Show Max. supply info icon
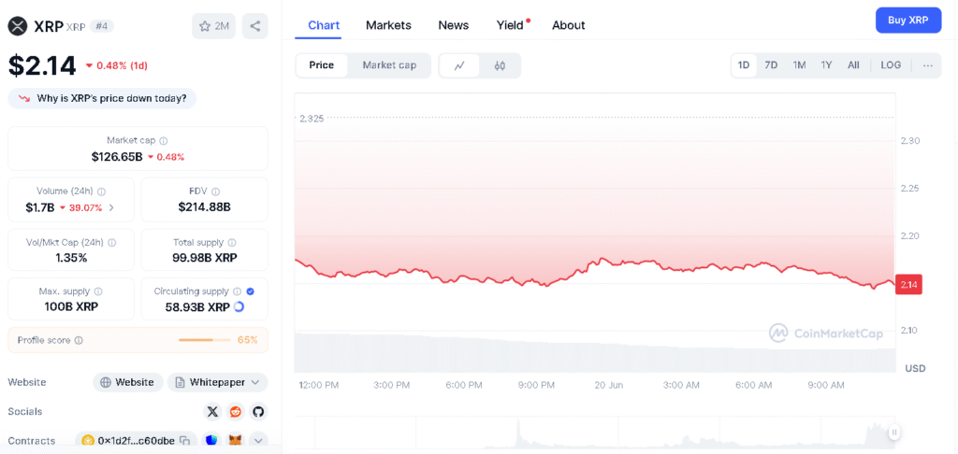Viewport: 958px width, 454px height. 98,291
